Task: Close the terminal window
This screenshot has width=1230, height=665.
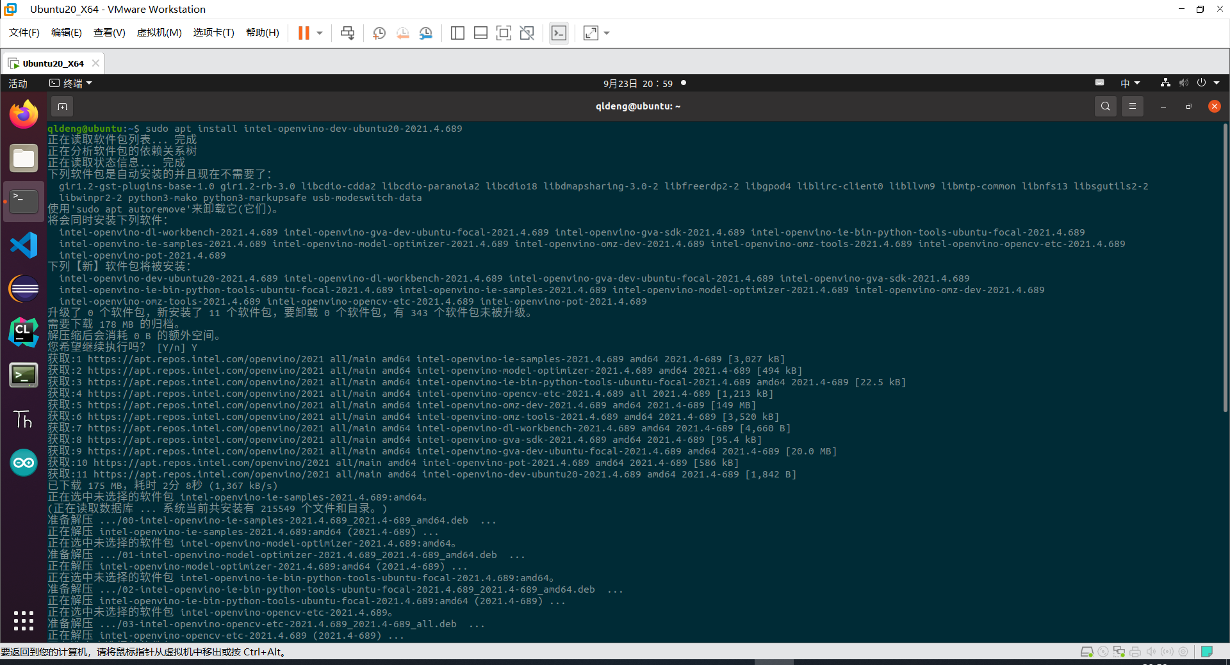Action: [1214, 106]
